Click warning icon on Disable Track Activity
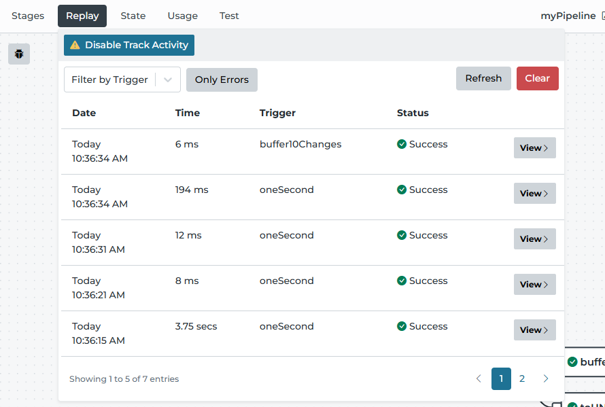The image size is (605, 407). (75, 45)
